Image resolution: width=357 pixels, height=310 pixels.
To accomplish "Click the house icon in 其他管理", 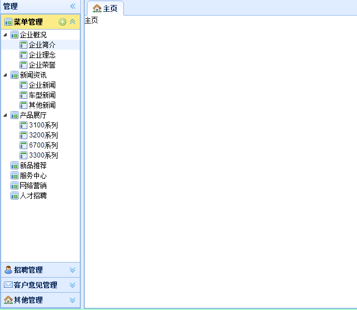I will pyautogui.click(x=8, y=300).
